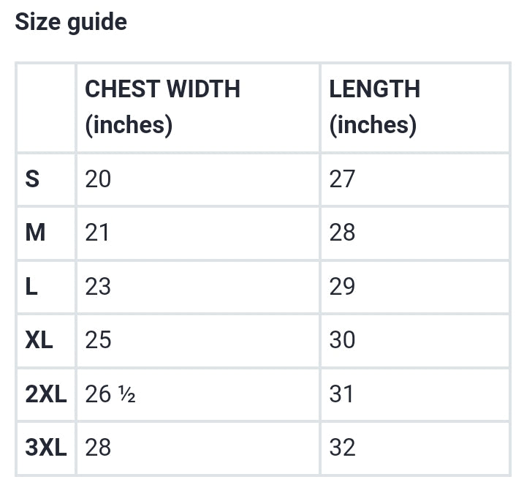Select length value 29
Viewport: 524px width, 493px height.
click(342, 286)
